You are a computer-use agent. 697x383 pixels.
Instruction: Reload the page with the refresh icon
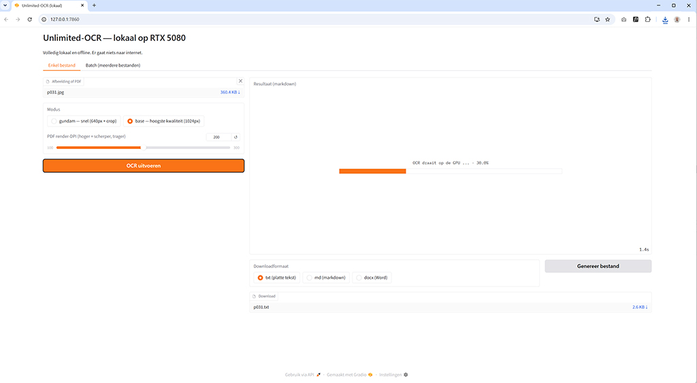point(30,20)
